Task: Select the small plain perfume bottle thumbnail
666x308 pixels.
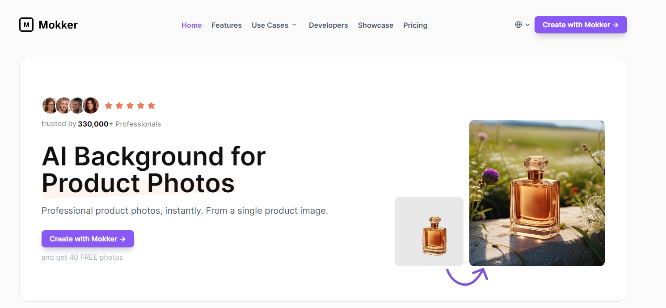Action: click(x=429, y=232)
